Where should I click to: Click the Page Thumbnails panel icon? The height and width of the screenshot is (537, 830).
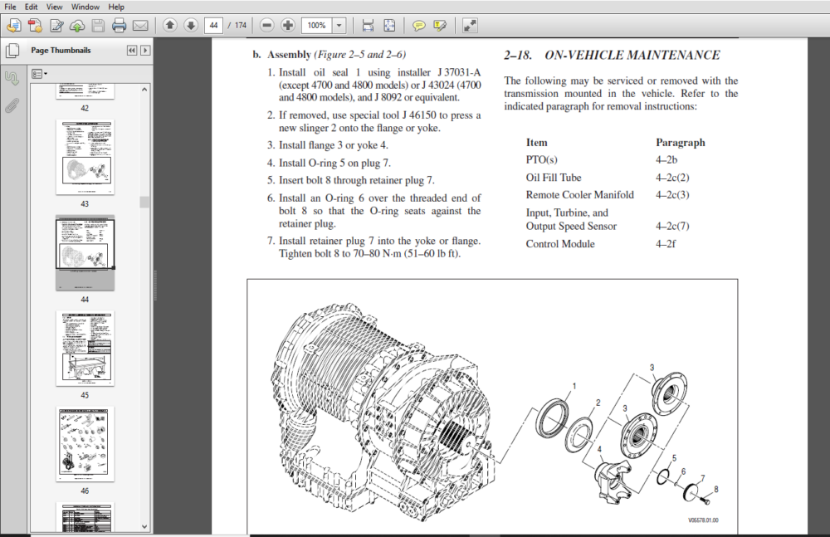pyautogui.click(x=12, y=51)
